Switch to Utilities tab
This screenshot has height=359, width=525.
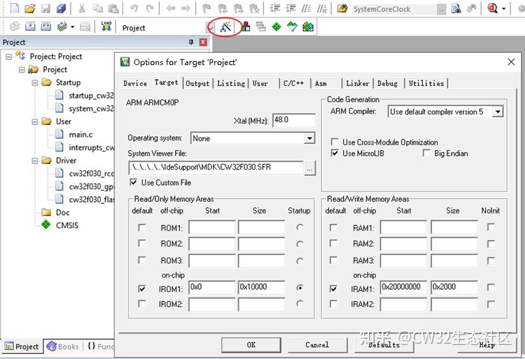[426, 83]
